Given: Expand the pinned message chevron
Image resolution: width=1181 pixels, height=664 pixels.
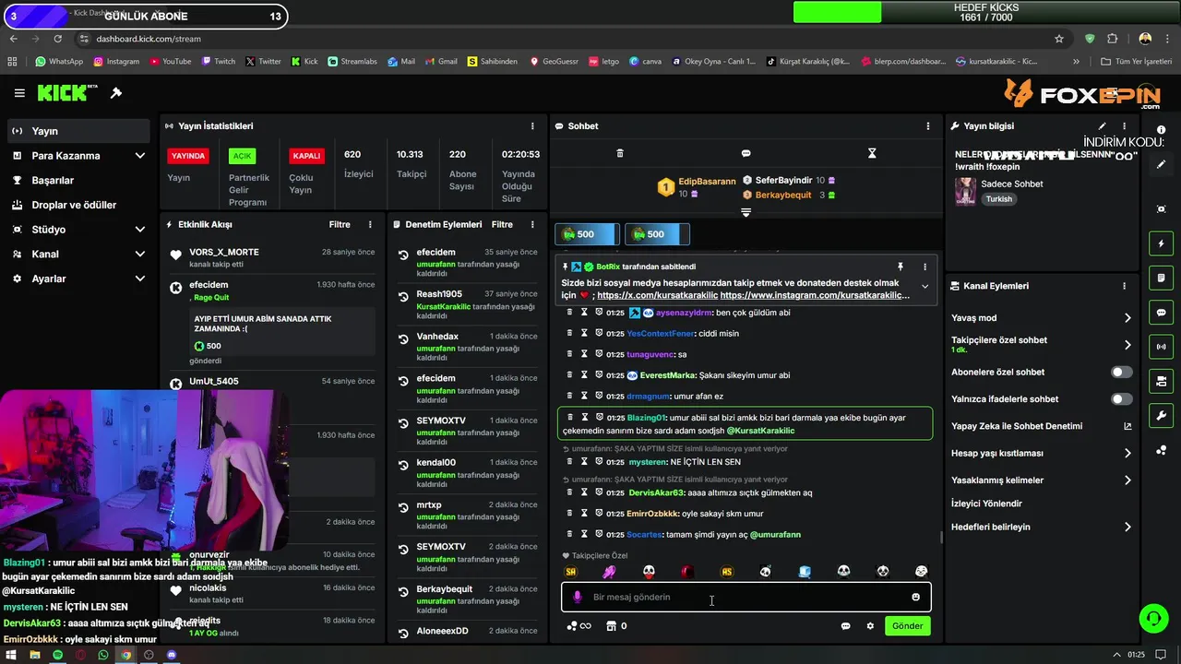Looking at the screenshot, I should [925, 286].
